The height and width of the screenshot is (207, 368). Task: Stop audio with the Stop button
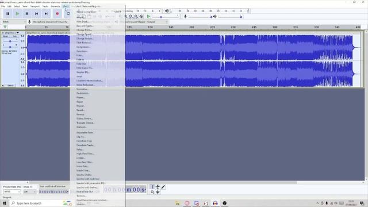click(27, 14)
